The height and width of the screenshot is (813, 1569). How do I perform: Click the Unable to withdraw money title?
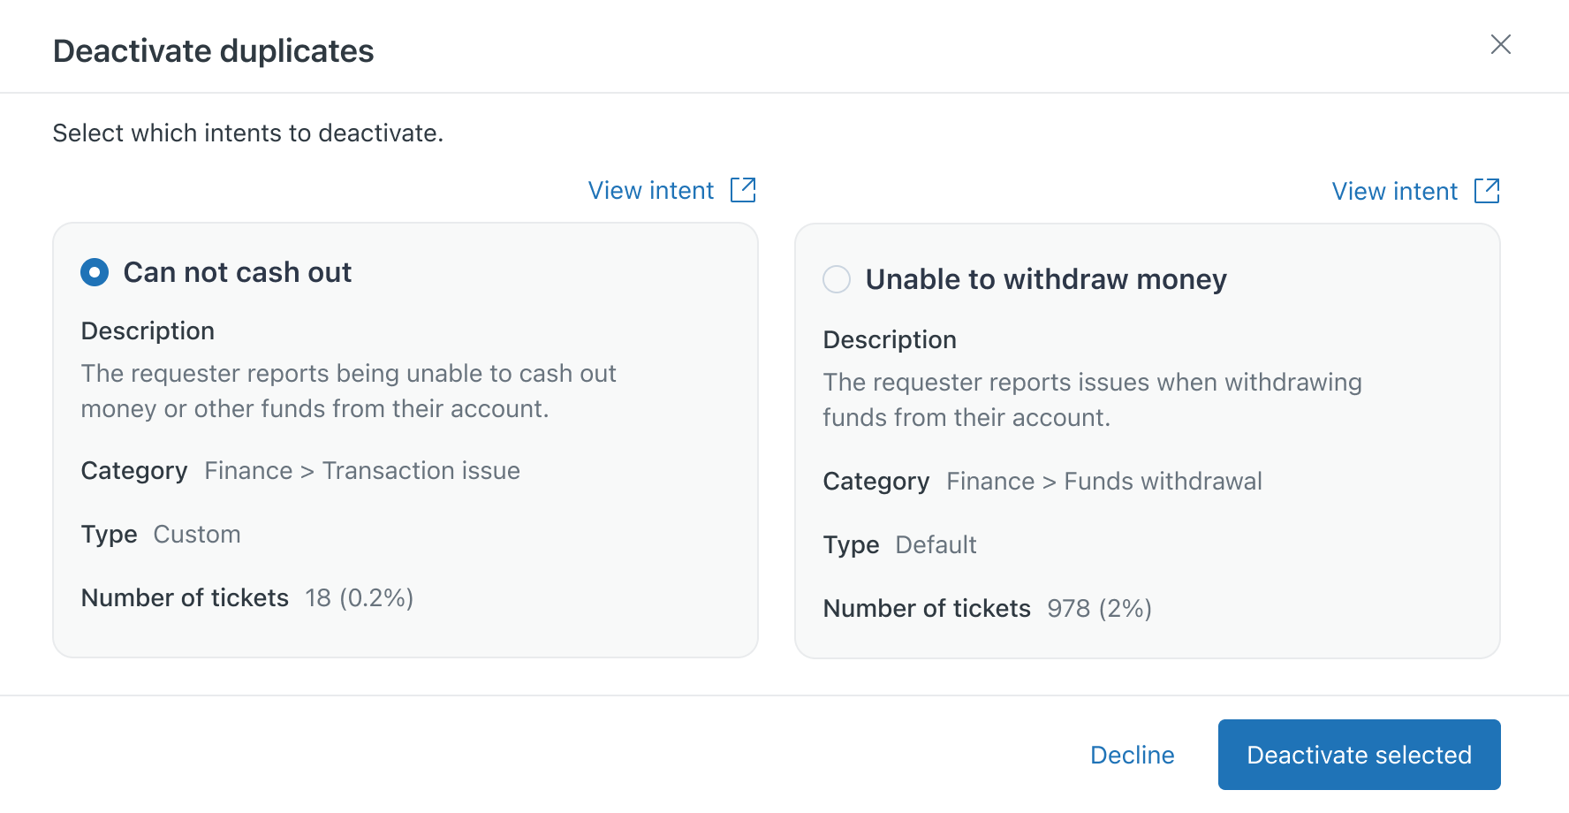[x=1046, y=279]
